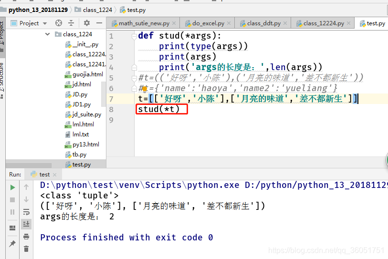
Task: Click Project tree vertical scrollbar
Action: click(x=104, y=94)
